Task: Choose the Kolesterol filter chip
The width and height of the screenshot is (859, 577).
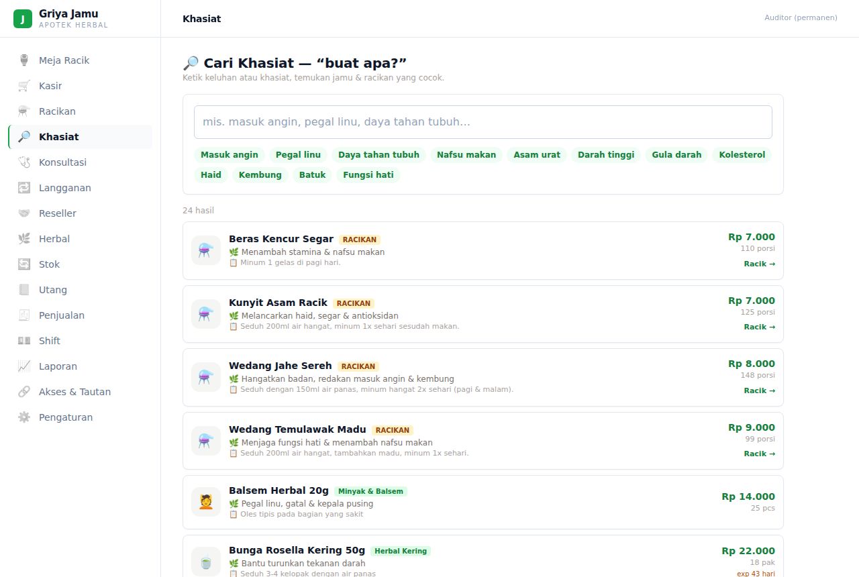Action: [x=742, y=155]
